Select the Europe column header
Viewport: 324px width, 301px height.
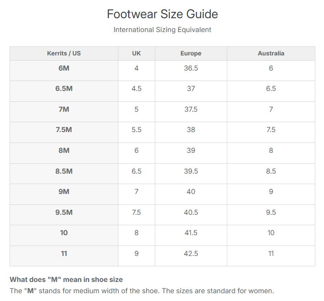tap(191, 54)
